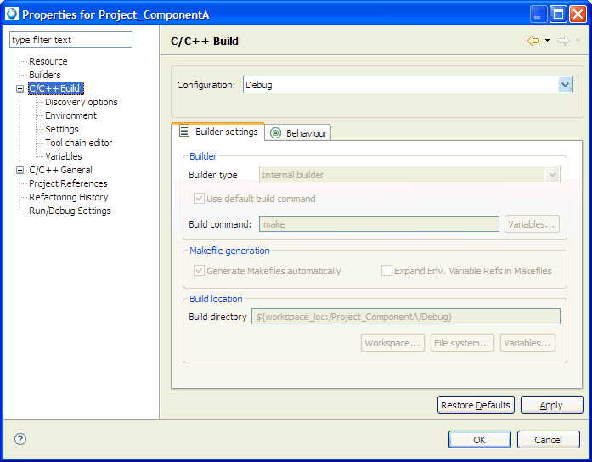Enable Generate Makefiles automatically checkbox

[200, 271]
